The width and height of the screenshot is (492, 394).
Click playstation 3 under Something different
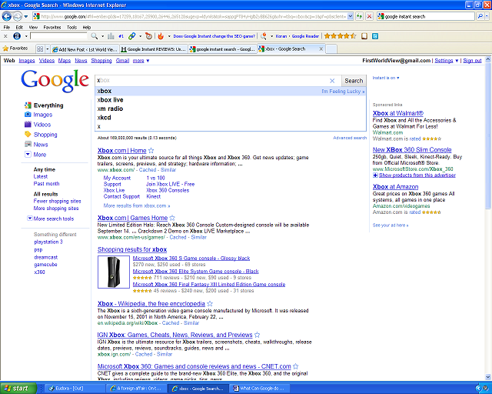click(x=48, y=242)
